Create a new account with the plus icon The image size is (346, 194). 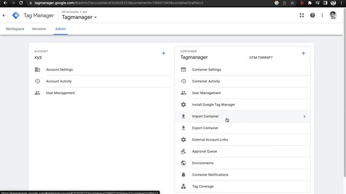tap(163, 53)
